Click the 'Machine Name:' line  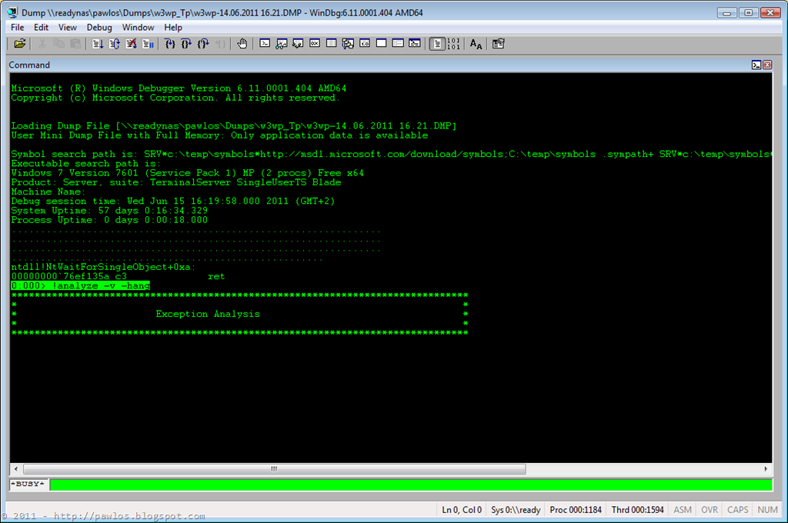tap(48, 192)
